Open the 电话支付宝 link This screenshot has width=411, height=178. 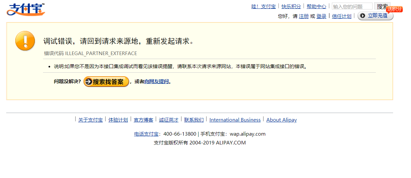point(146,134)
